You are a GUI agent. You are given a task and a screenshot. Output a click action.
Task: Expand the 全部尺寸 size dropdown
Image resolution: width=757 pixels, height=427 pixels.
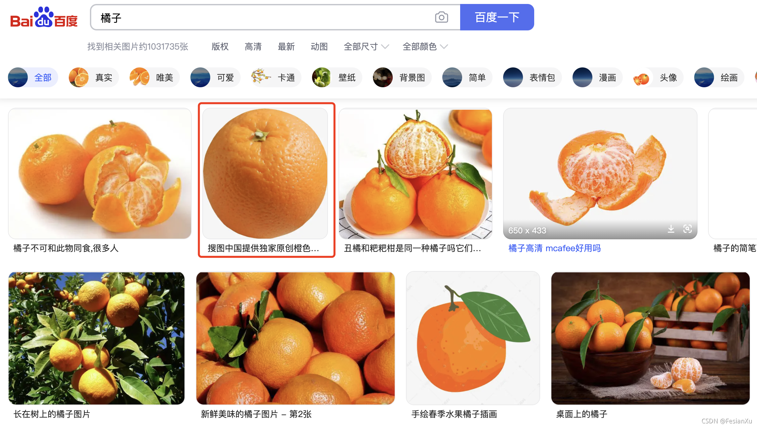tap(366, 47)
